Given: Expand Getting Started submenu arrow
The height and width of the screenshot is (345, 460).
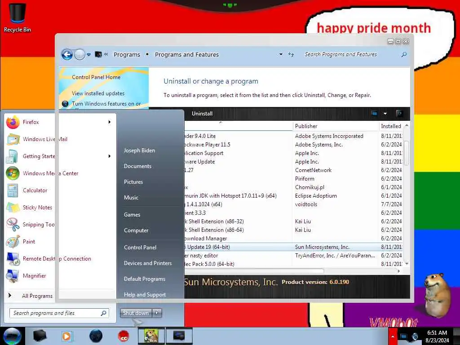Looking at the screenshot, I should [x=110, y=156].
